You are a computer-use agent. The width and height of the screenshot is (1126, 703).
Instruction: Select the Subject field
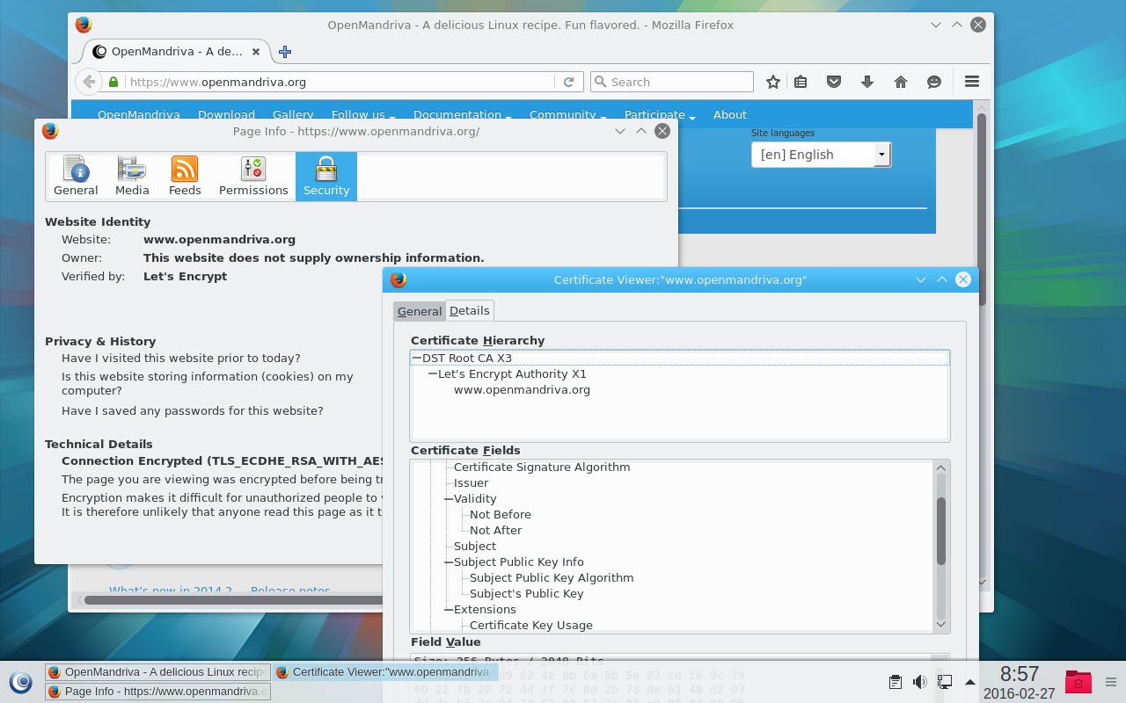click(475, 546)
